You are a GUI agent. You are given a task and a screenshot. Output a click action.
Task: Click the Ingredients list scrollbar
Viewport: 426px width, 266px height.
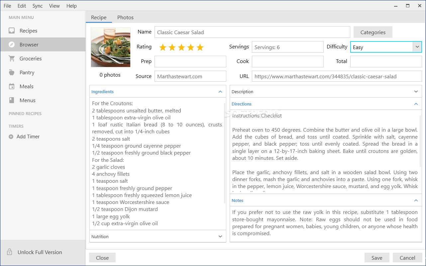point(225,153)
